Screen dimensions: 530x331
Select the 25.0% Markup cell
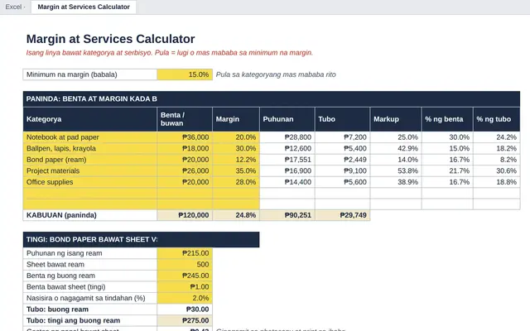(x=396, y=137)
